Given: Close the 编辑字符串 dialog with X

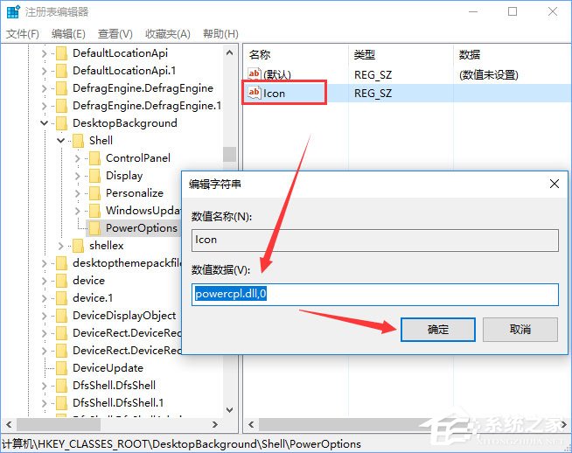Looking at the screenshot, I should [x=555, y=184].
